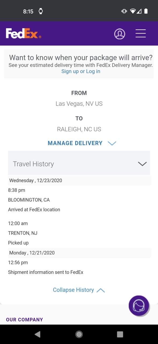Open the Sign up or Log in link
The image size is (158, 344).
point(81,71)
